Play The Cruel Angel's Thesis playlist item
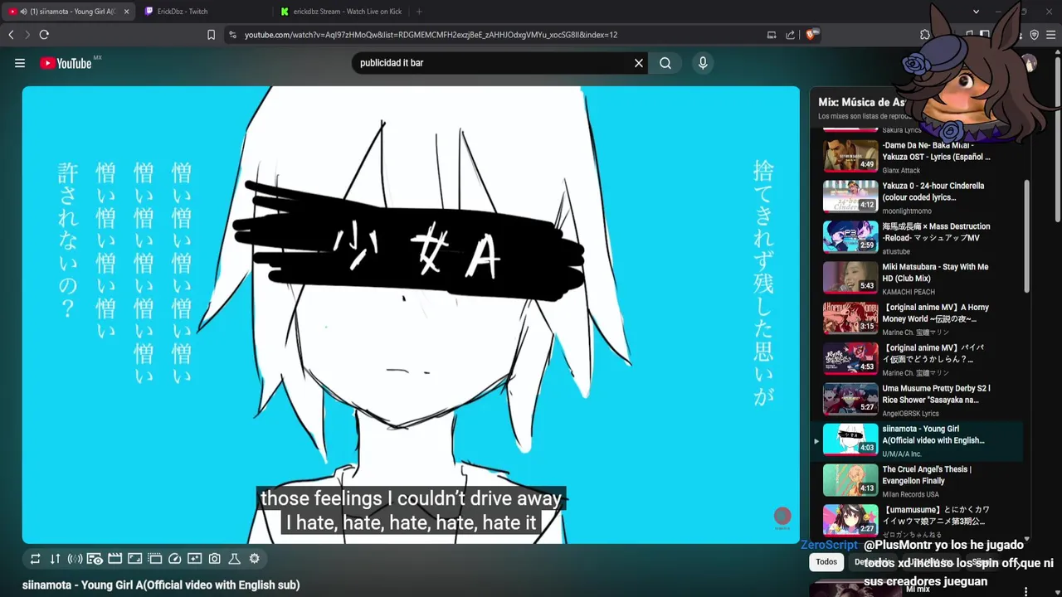The width and height of the screenshot is (1062, 597). click(x=917, y=481)
